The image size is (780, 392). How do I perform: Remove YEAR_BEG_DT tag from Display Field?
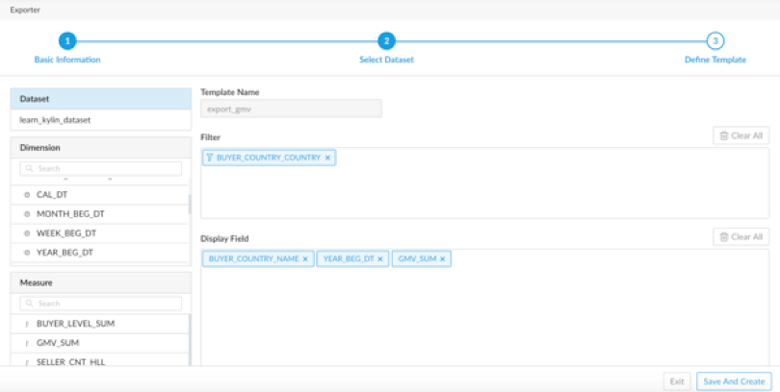380,258
